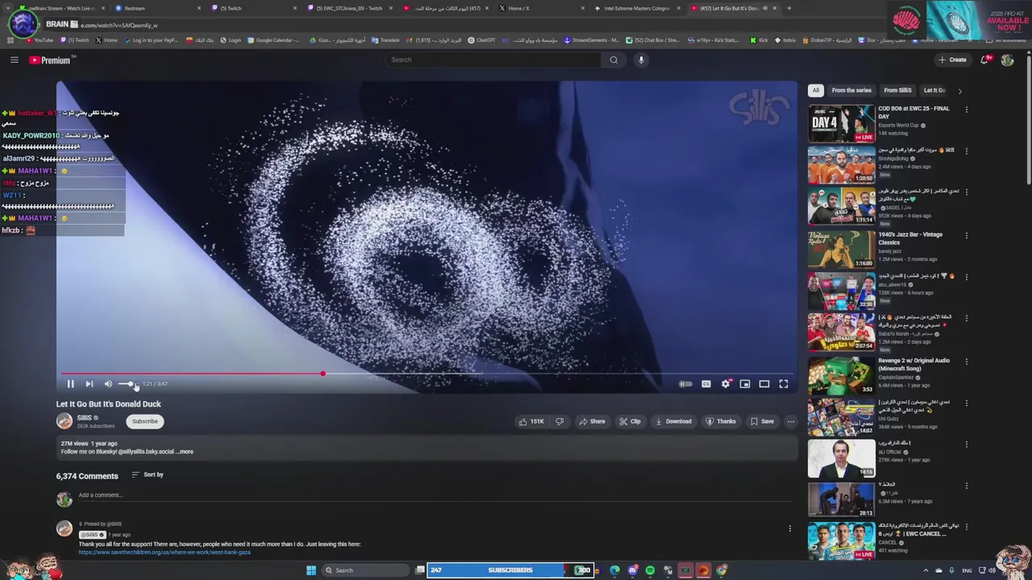
Task: Select From the series chip
Action: tap(851, 90)
